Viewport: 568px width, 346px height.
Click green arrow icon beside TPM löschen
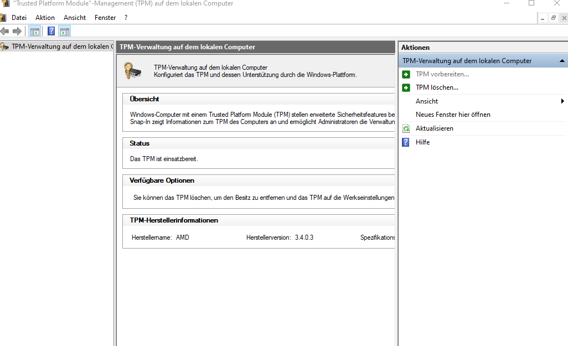click(406, 87)
